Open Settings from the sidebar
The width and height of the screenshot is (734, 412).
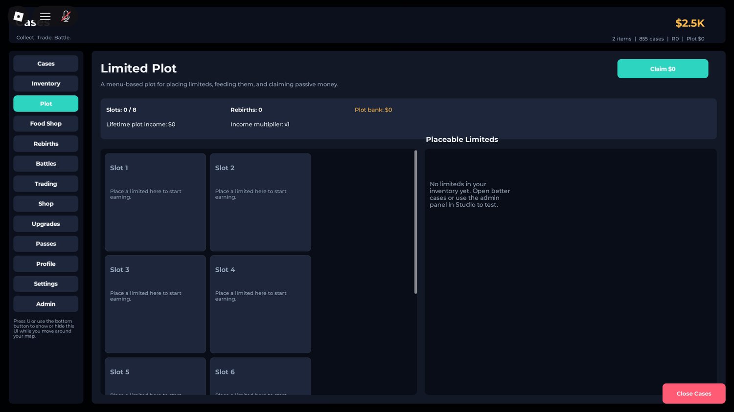click(46, 284)
